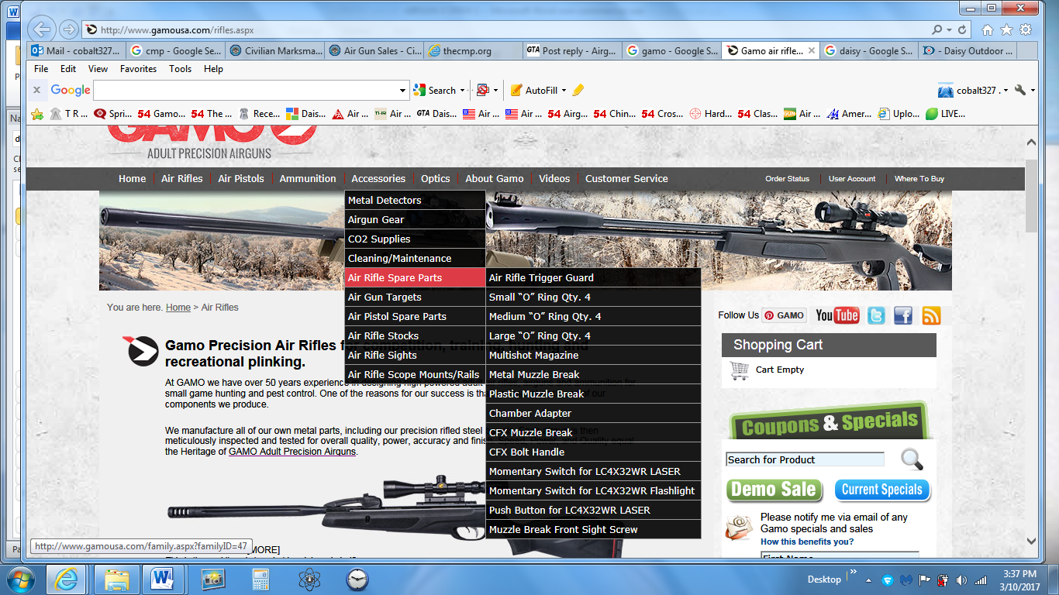The image size is (1059, 595).
Task: Select Metal Detectors in Accessories menu
Action: point(416,200)
